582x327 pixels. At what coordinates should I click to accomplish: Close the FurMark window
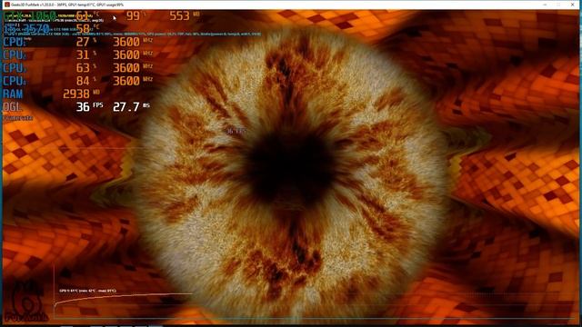click(572, 5)
